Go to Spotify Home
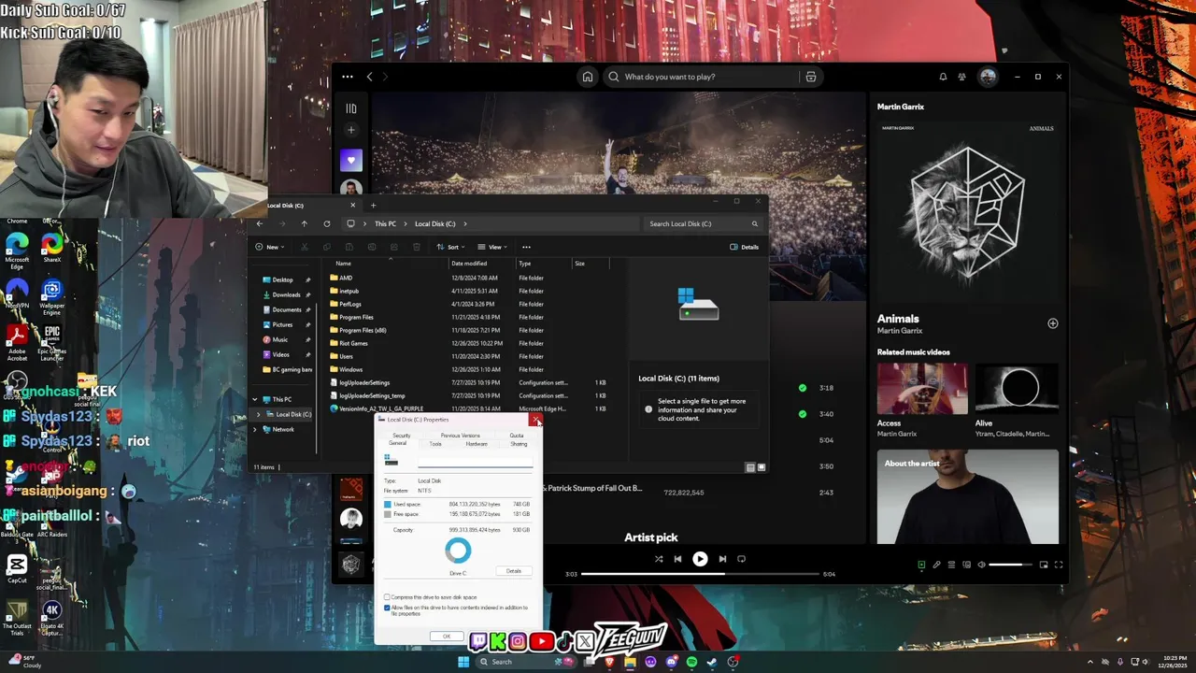This screenshot has width=1196, height=673. [588, 77]
